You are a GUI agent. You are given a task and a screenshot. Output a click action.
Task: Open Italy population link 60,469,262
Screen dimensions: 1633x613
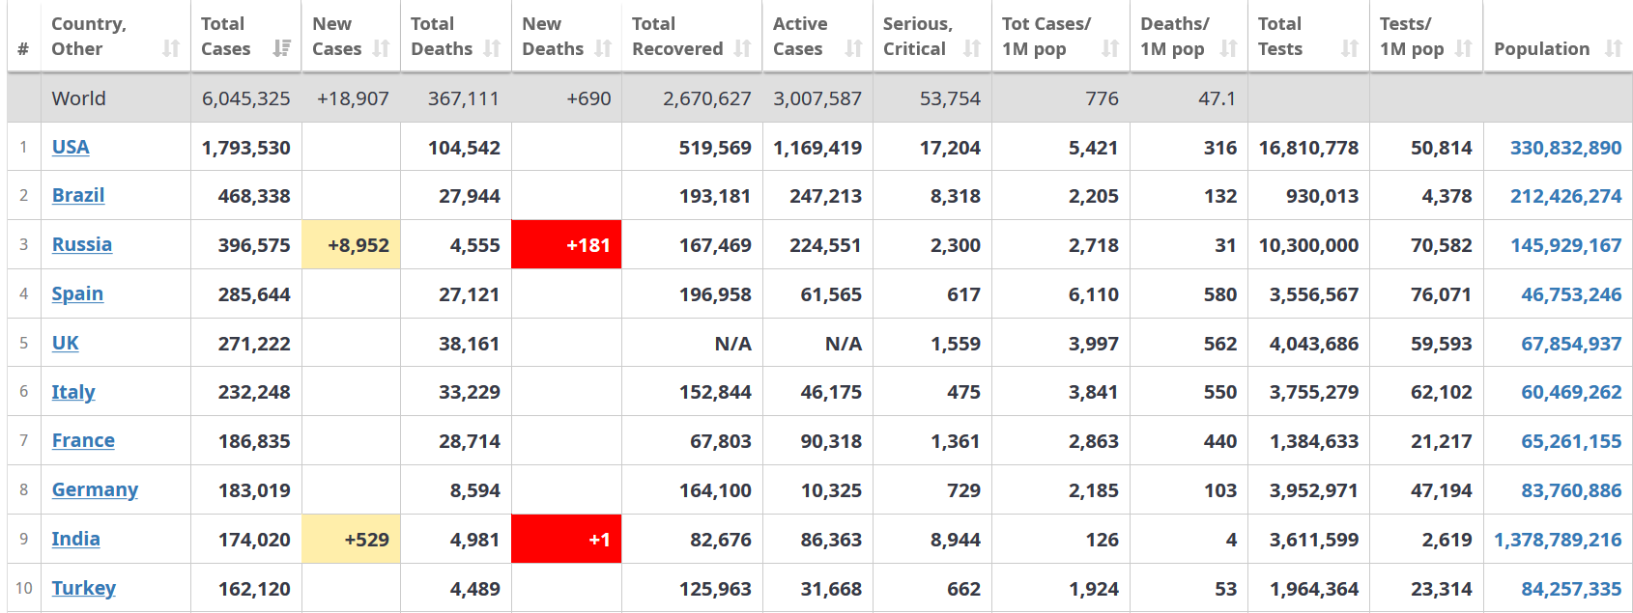(x=1571, y=392)
